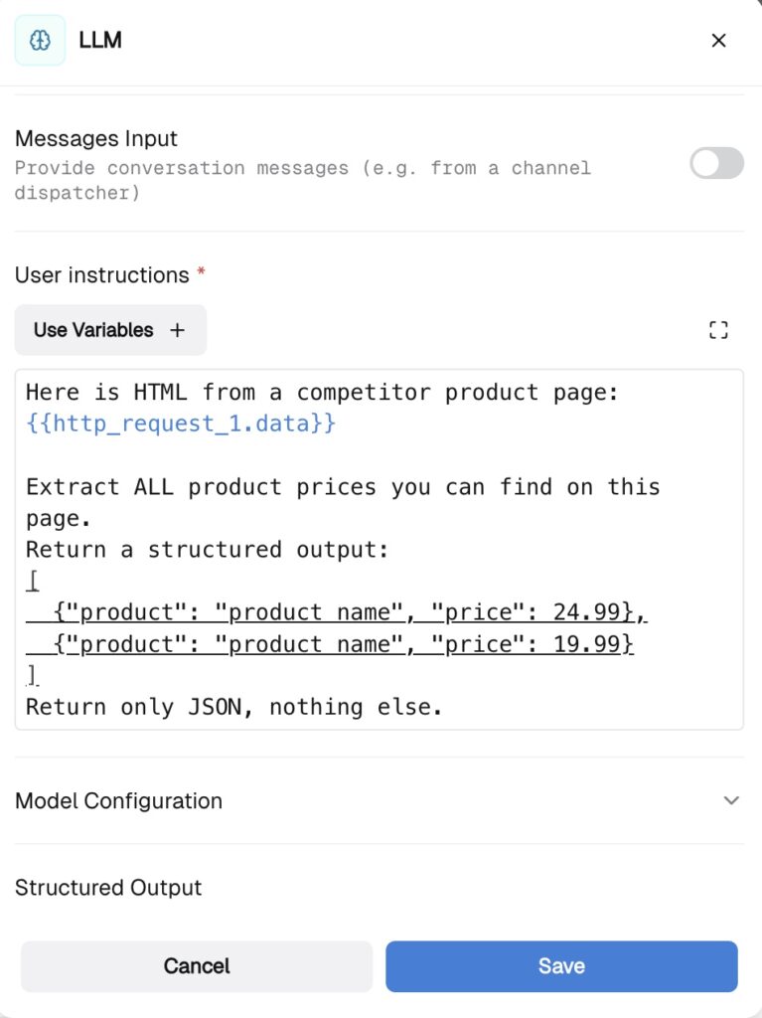This screenshot has width=762, height=1018.
Task: Click the Model Configuration section title
Action: [x=118, y=801]
